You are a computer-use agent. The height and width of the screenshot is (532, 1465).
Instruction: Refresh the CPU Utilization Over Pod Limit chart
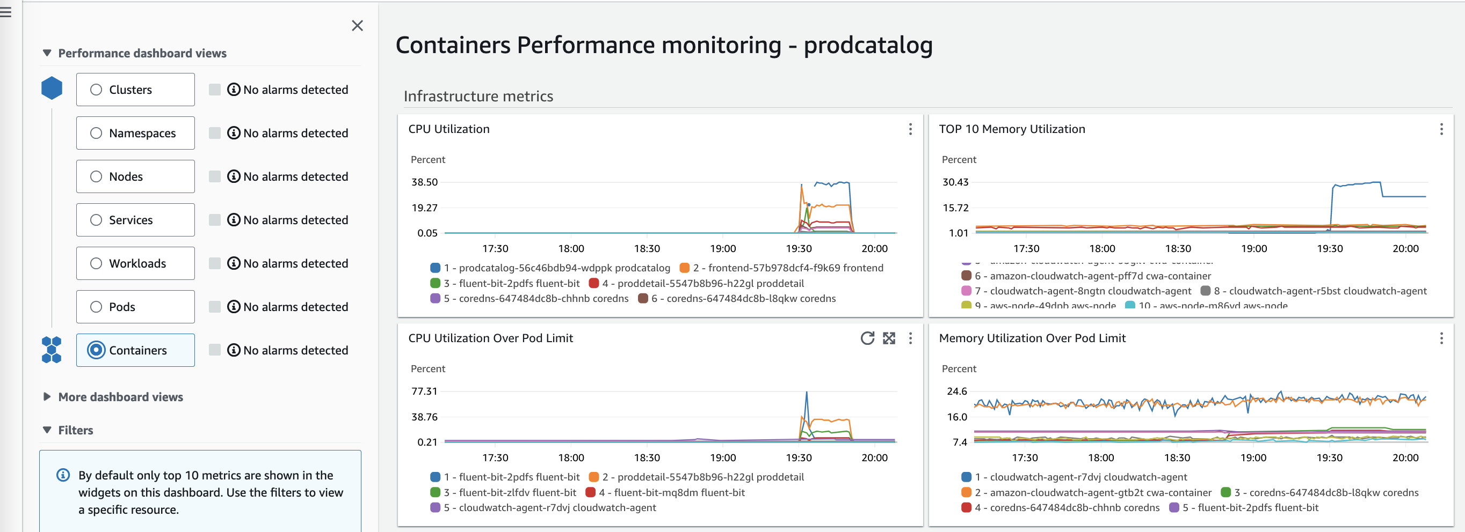pos(867,338)
